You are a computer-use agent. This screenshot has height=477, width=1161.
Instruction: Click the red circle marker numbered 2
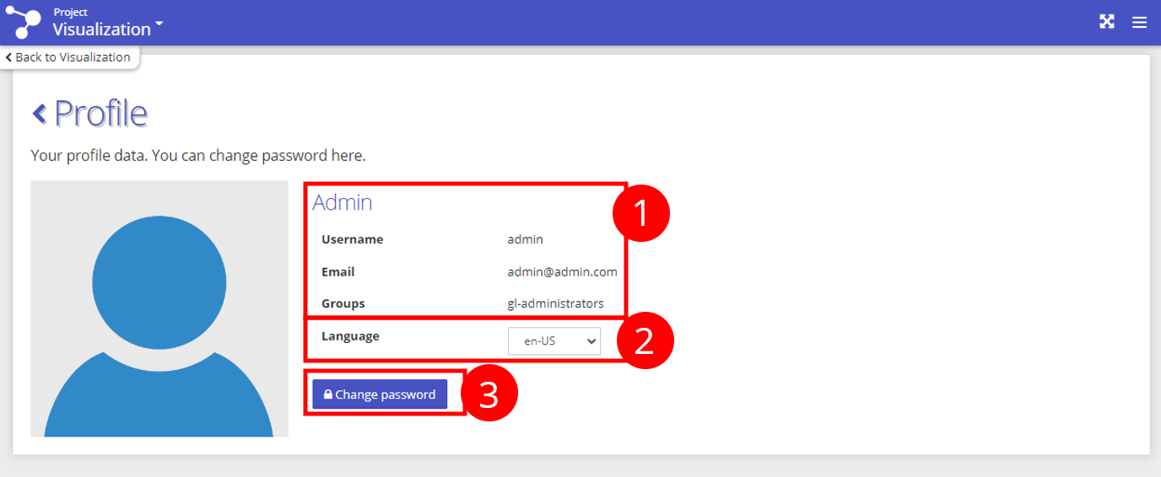[645, 341]
